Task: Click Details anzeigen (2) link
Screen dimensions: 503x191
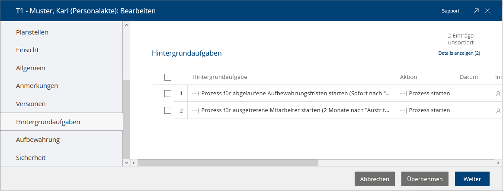Action: pos(459,53)
